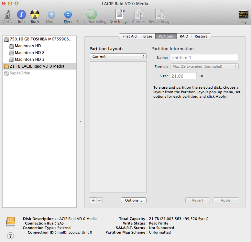The width and height of the screenshot is (251, 242).
Task: Click the Options... button
Action: pos(134,200)
